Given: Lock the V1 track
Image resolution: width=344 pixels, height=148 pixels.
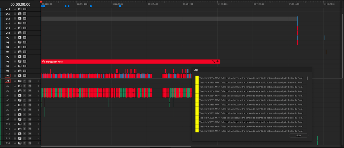Looking at the screenshot, I should pos(15,76).
